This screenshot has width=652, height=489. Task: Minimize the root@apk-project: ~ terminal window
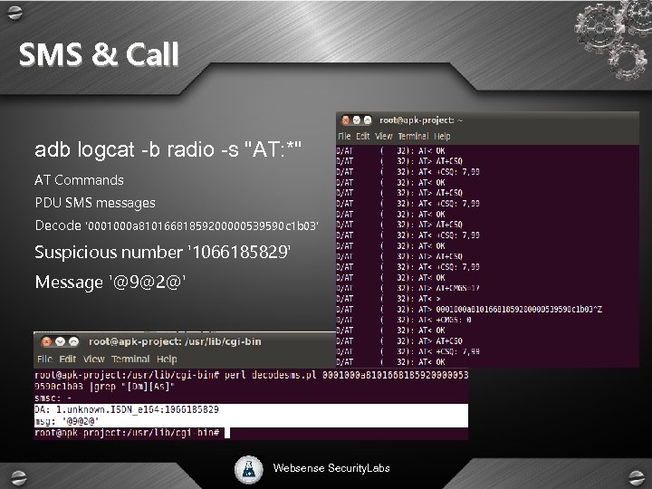[357, 120]
